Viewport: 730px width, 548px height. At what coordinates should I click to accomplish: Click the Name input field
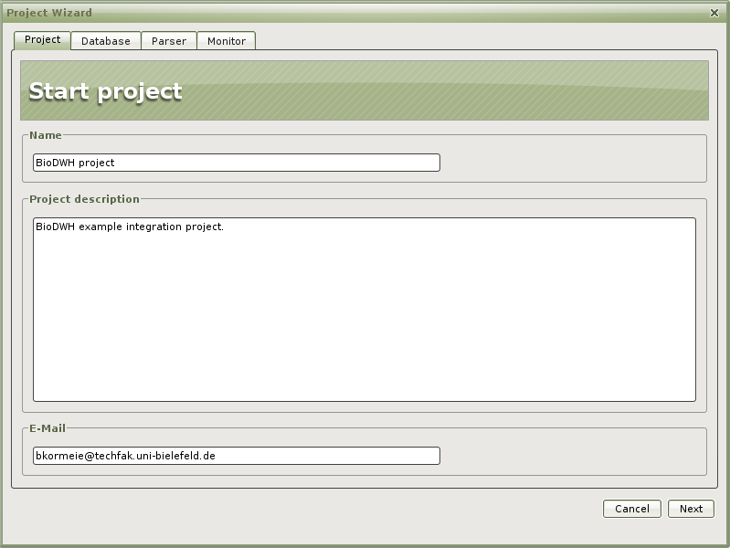point(237,163)
